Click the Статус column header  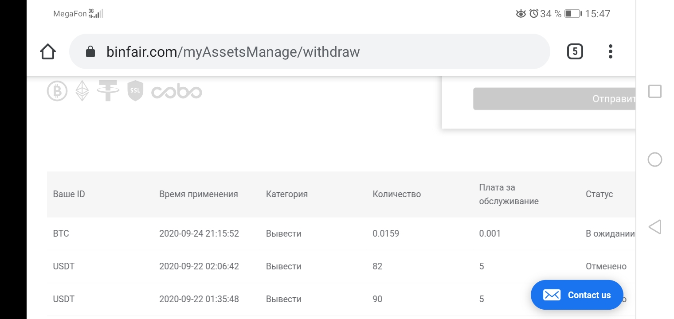pos(599,194)
